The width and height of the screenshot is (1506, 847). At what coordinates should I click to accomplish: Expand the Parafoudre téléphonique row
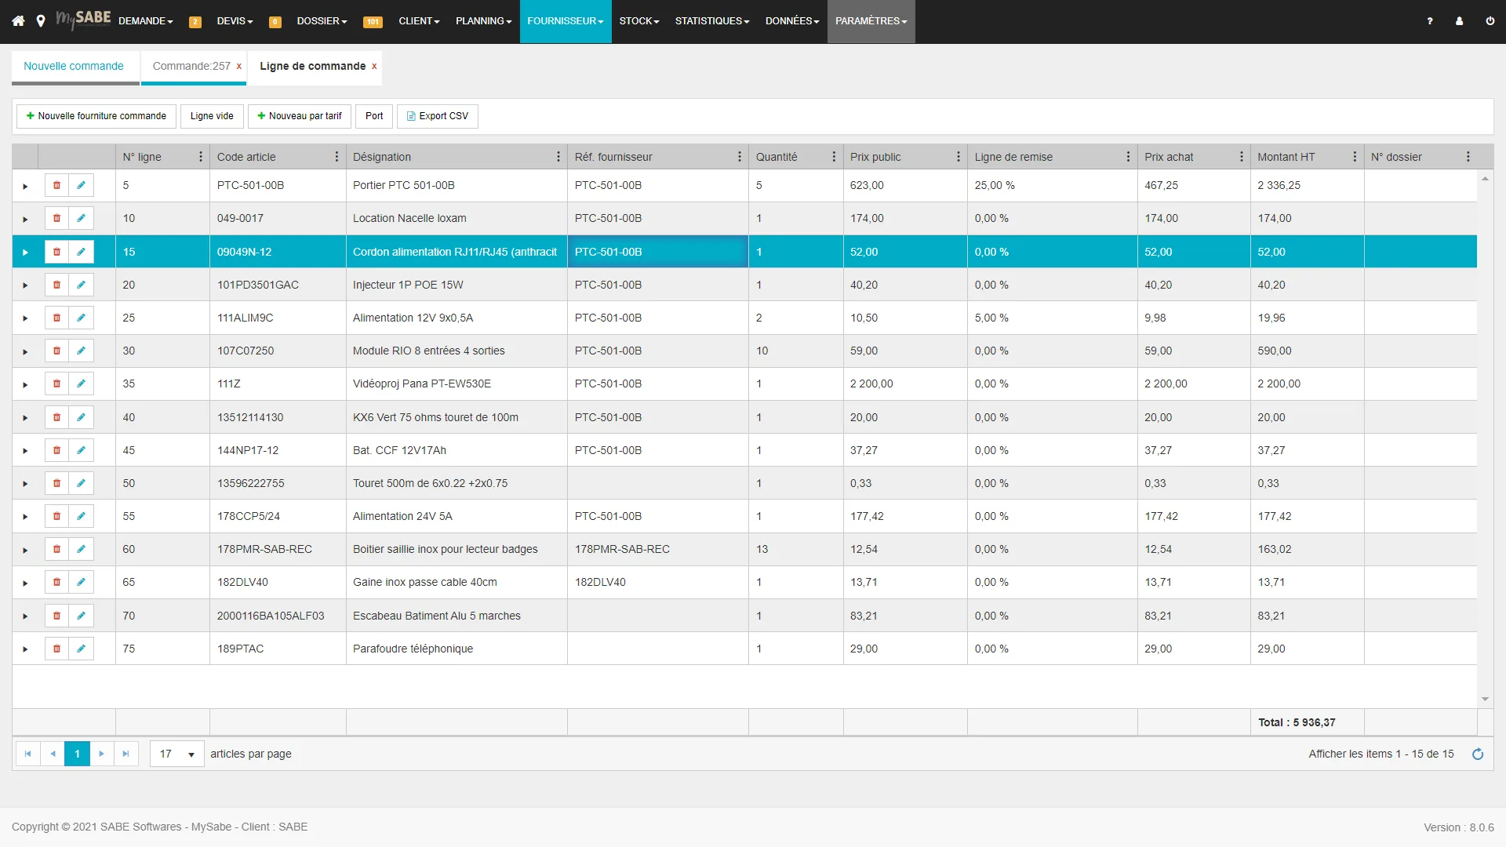(x=25, y=649)
